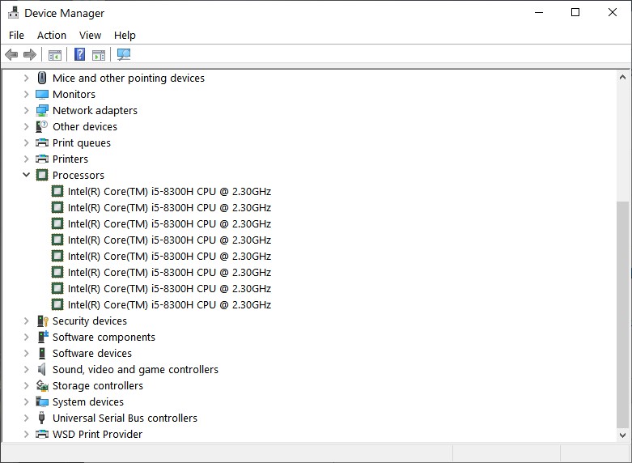Open Help via blue question mark icon

point(79,55)
